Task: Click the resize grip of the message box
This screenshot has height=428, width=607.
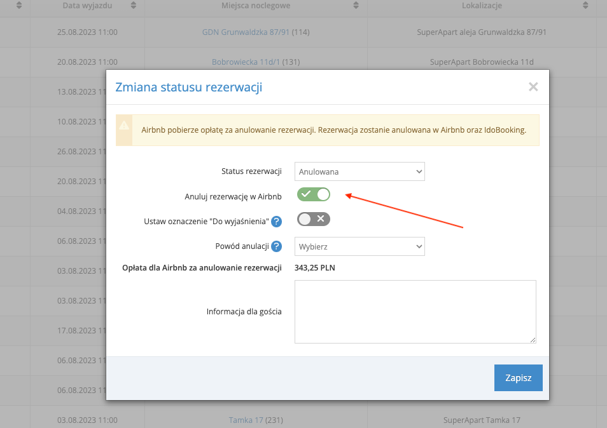Action: pos(533,339)
